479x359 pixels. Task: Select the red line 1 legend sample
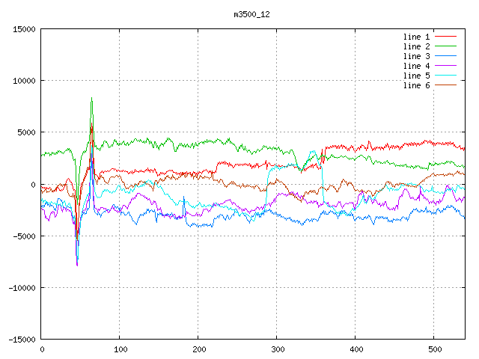point(445,37)
